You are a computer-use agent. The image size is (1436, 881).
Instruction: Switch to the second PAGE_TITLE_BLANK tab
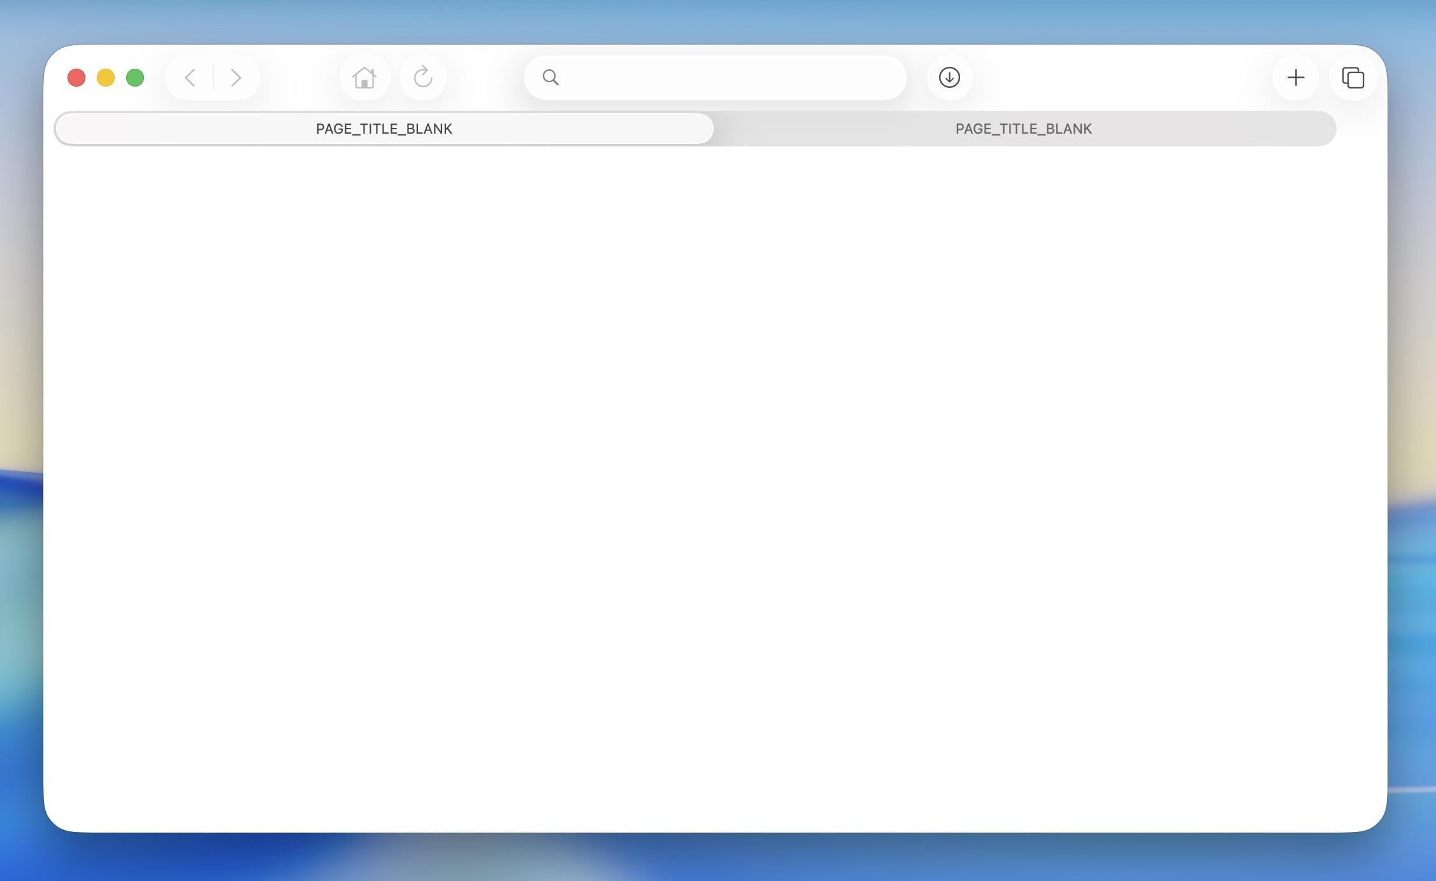(1023, 129)
